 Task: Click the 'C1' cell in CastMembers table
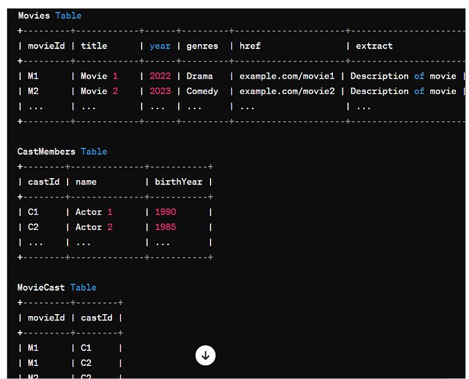(x=33, y=212)
